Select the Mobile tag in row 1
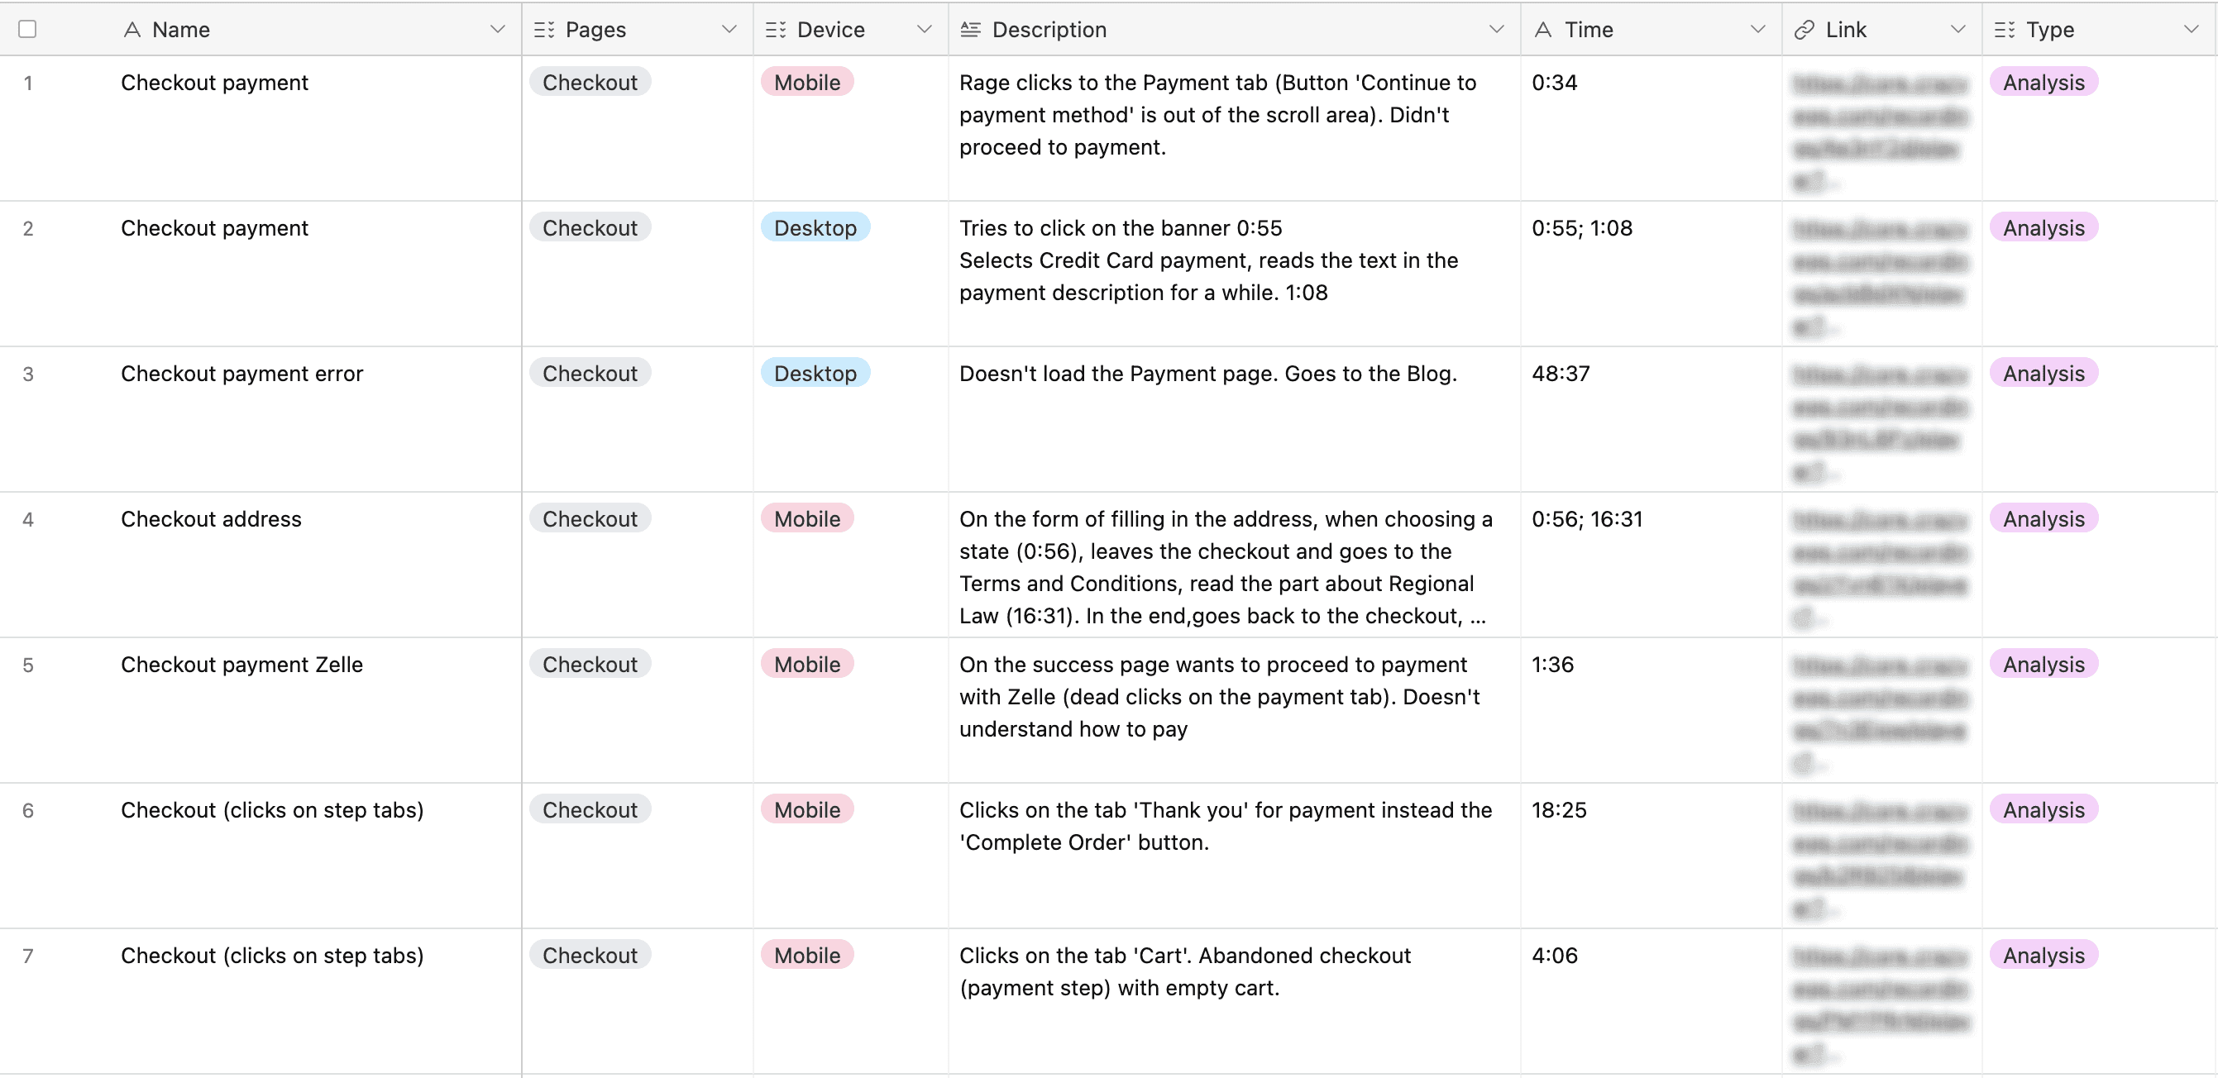The image size is (2218, 1078). pyautogui.click(x=807, y=83)
